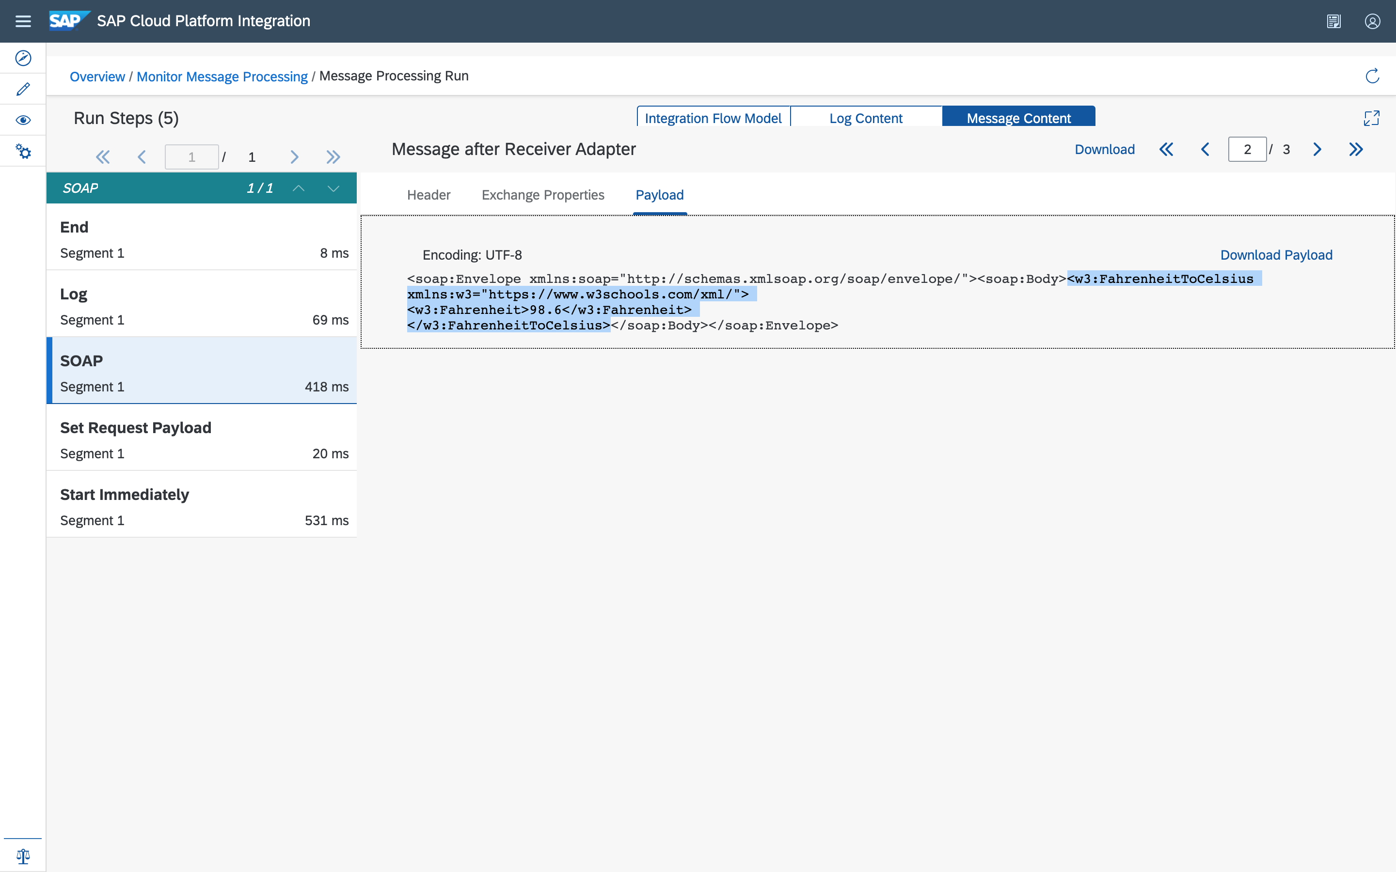Image resolution: width=1396 pixels, height=872 pixels.
Task: Open the Monitor Message Processing breadcrumb
Action: [x=222, y=76]
